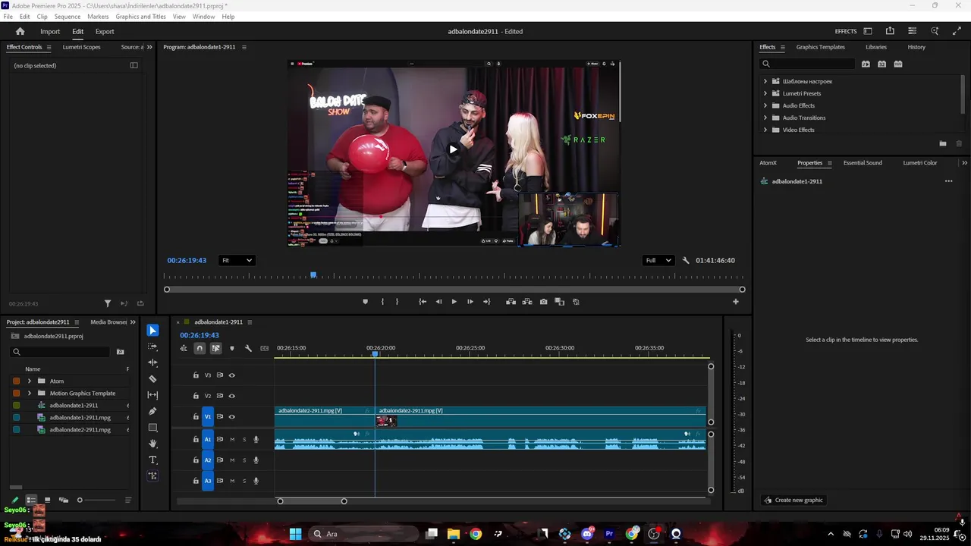Open Premiere Pro from taskbar

(x=609, y=534)
